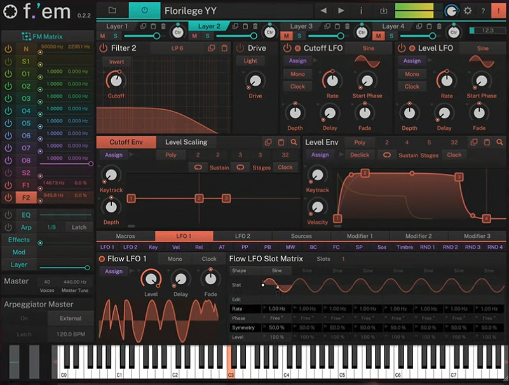Adjust the Layer mix slider in sidebar
509x385 pixels.
pyautogui.click(x=64, y=268)
